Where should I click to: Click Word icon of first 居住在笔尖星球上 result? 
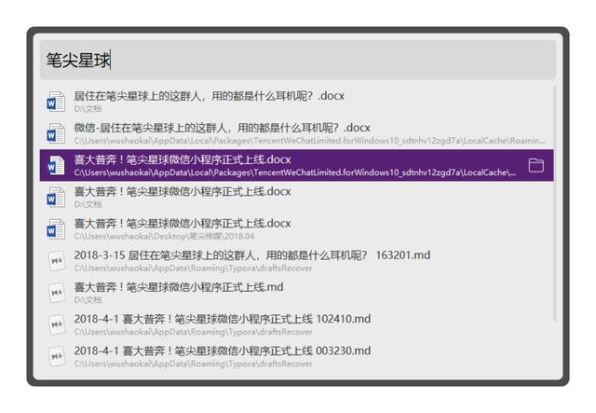[57, 102]
